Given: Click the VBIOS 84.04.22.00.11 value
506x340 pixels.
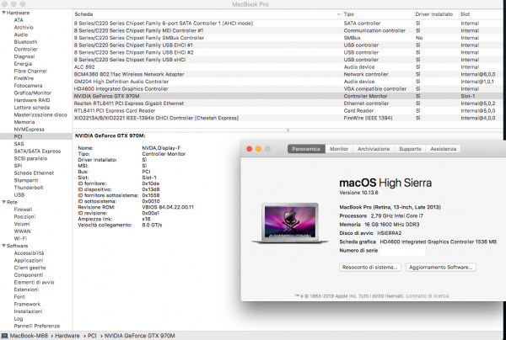Looking at the screenshot, I should pos(168,207).
